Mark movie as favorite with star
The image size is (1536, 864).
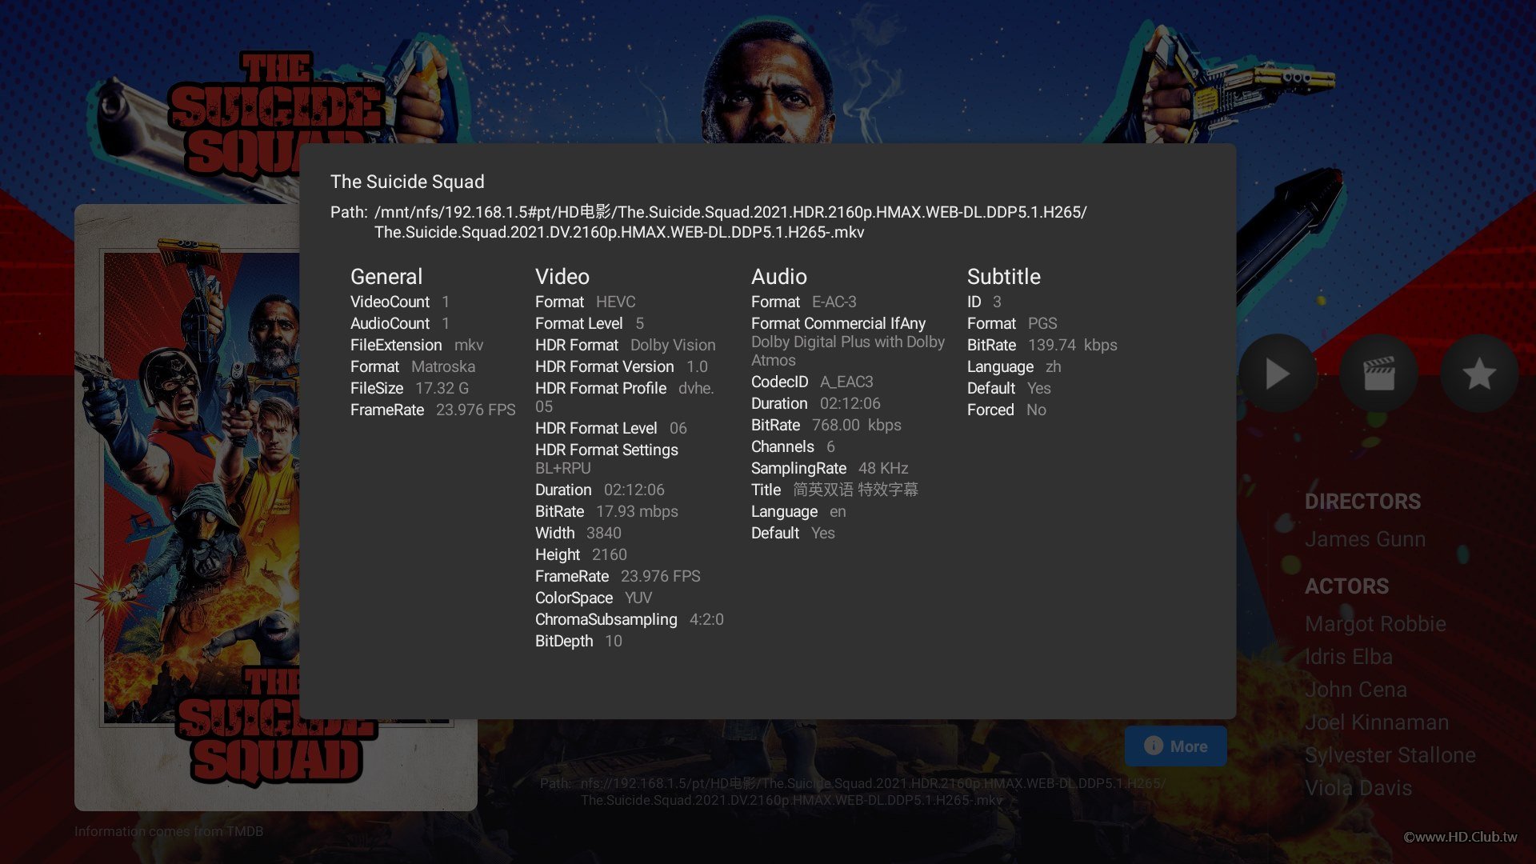pos(1479,374)
